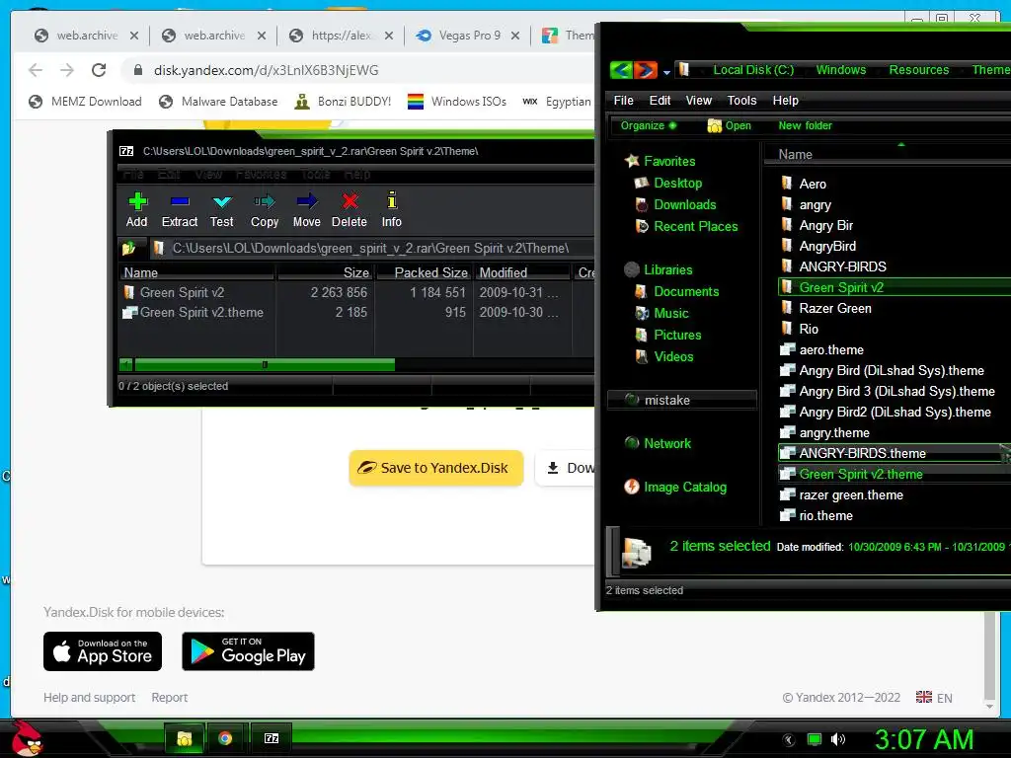The height and width of the screenshot is (758, 1011).
Task: Click the lock icon in address bar
Action: pyautogui.click(x=137, y=70)
